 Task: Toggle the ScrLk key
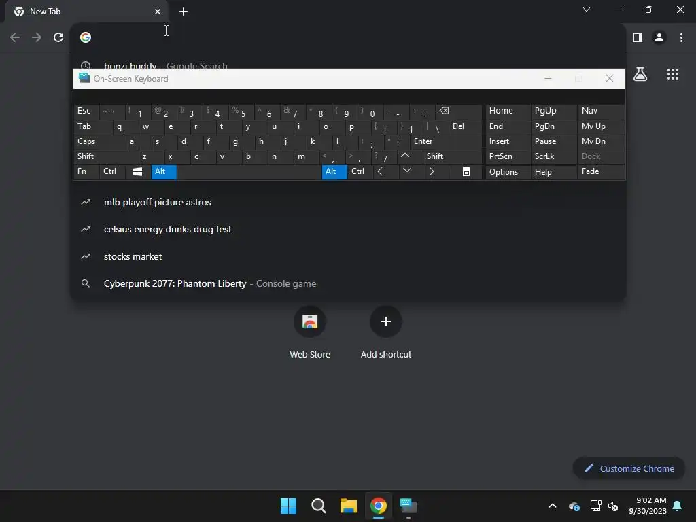pos(554,156)
